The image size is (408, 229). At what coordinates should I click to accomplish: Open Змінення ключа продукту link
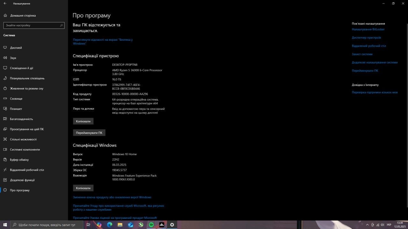tap(112, 197)
